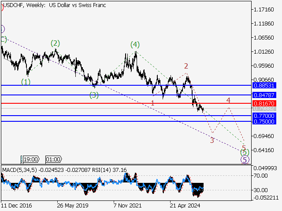The image size is (282, 211).
Task: Click the 7 Nov 2021 date label
Action: [x=128, y=205]
